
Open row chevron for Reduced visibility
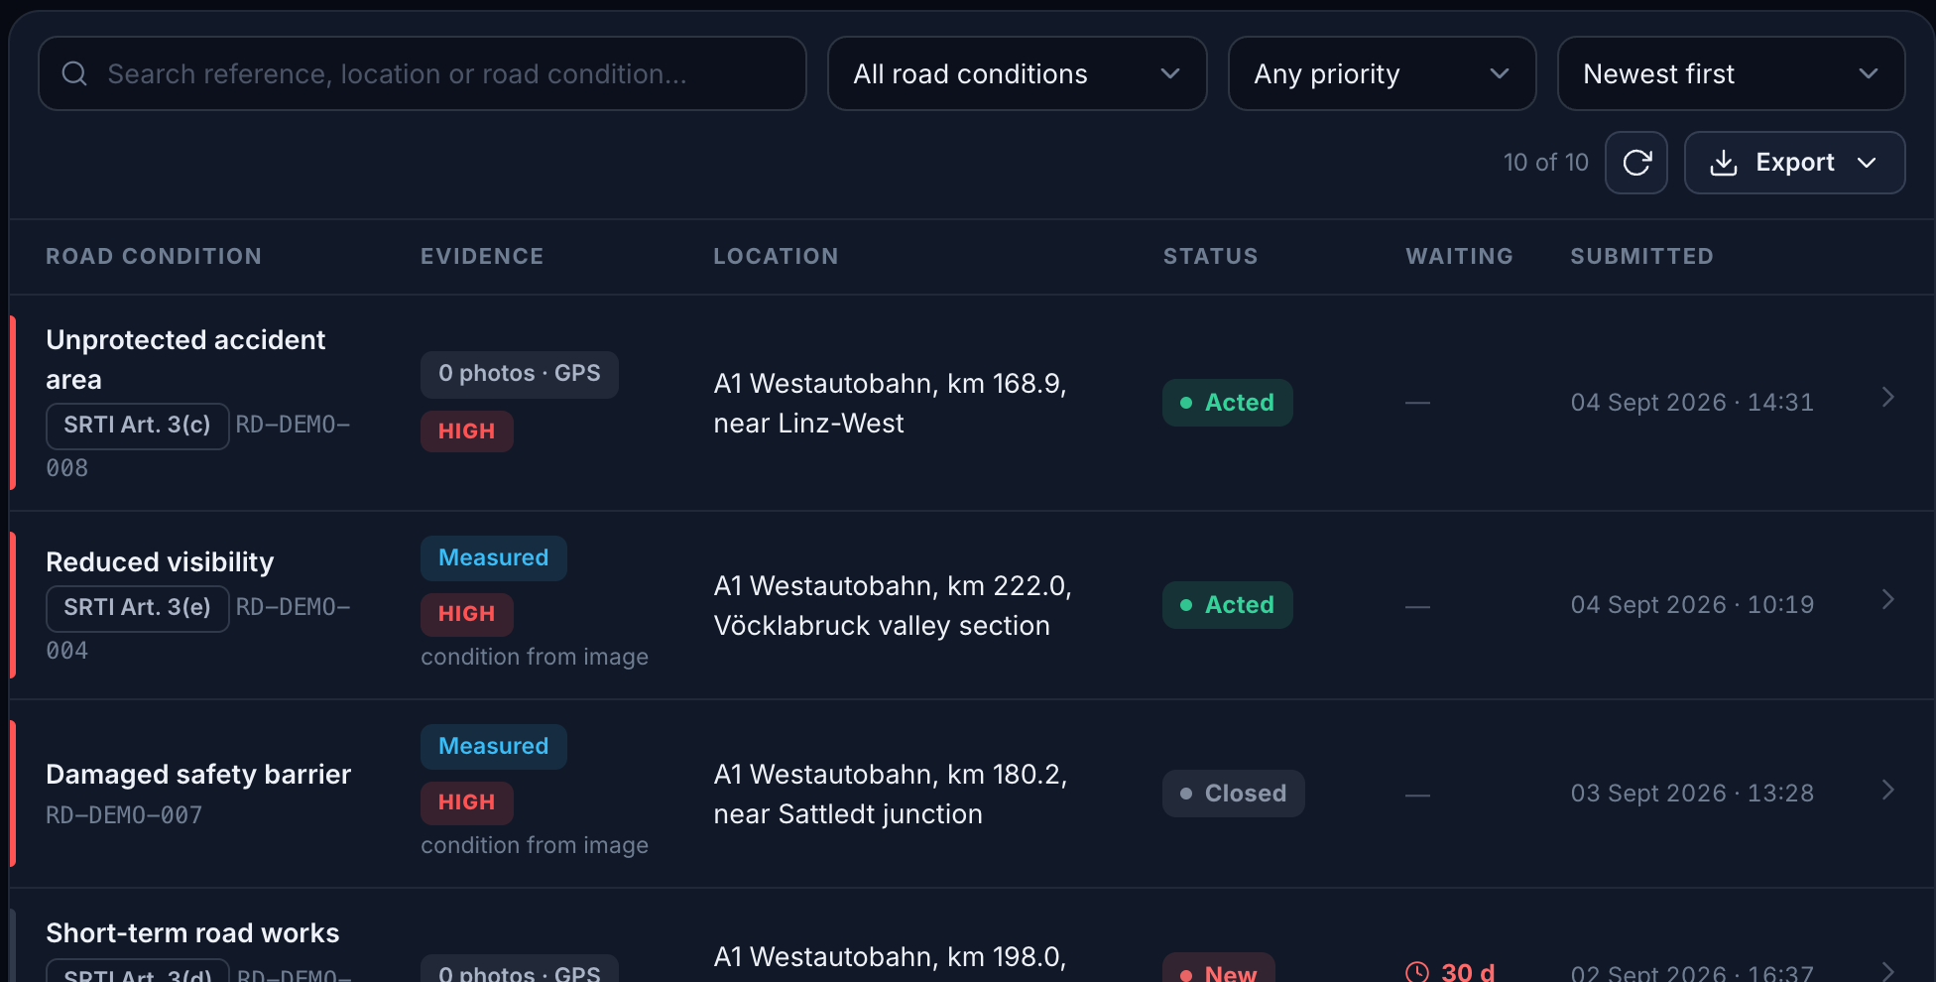(1887, 600)
